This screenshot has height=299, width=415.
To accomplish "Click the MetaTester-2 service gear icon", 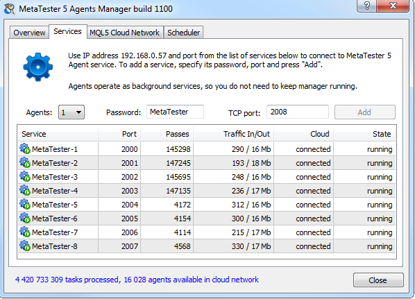I will point(25,162).
